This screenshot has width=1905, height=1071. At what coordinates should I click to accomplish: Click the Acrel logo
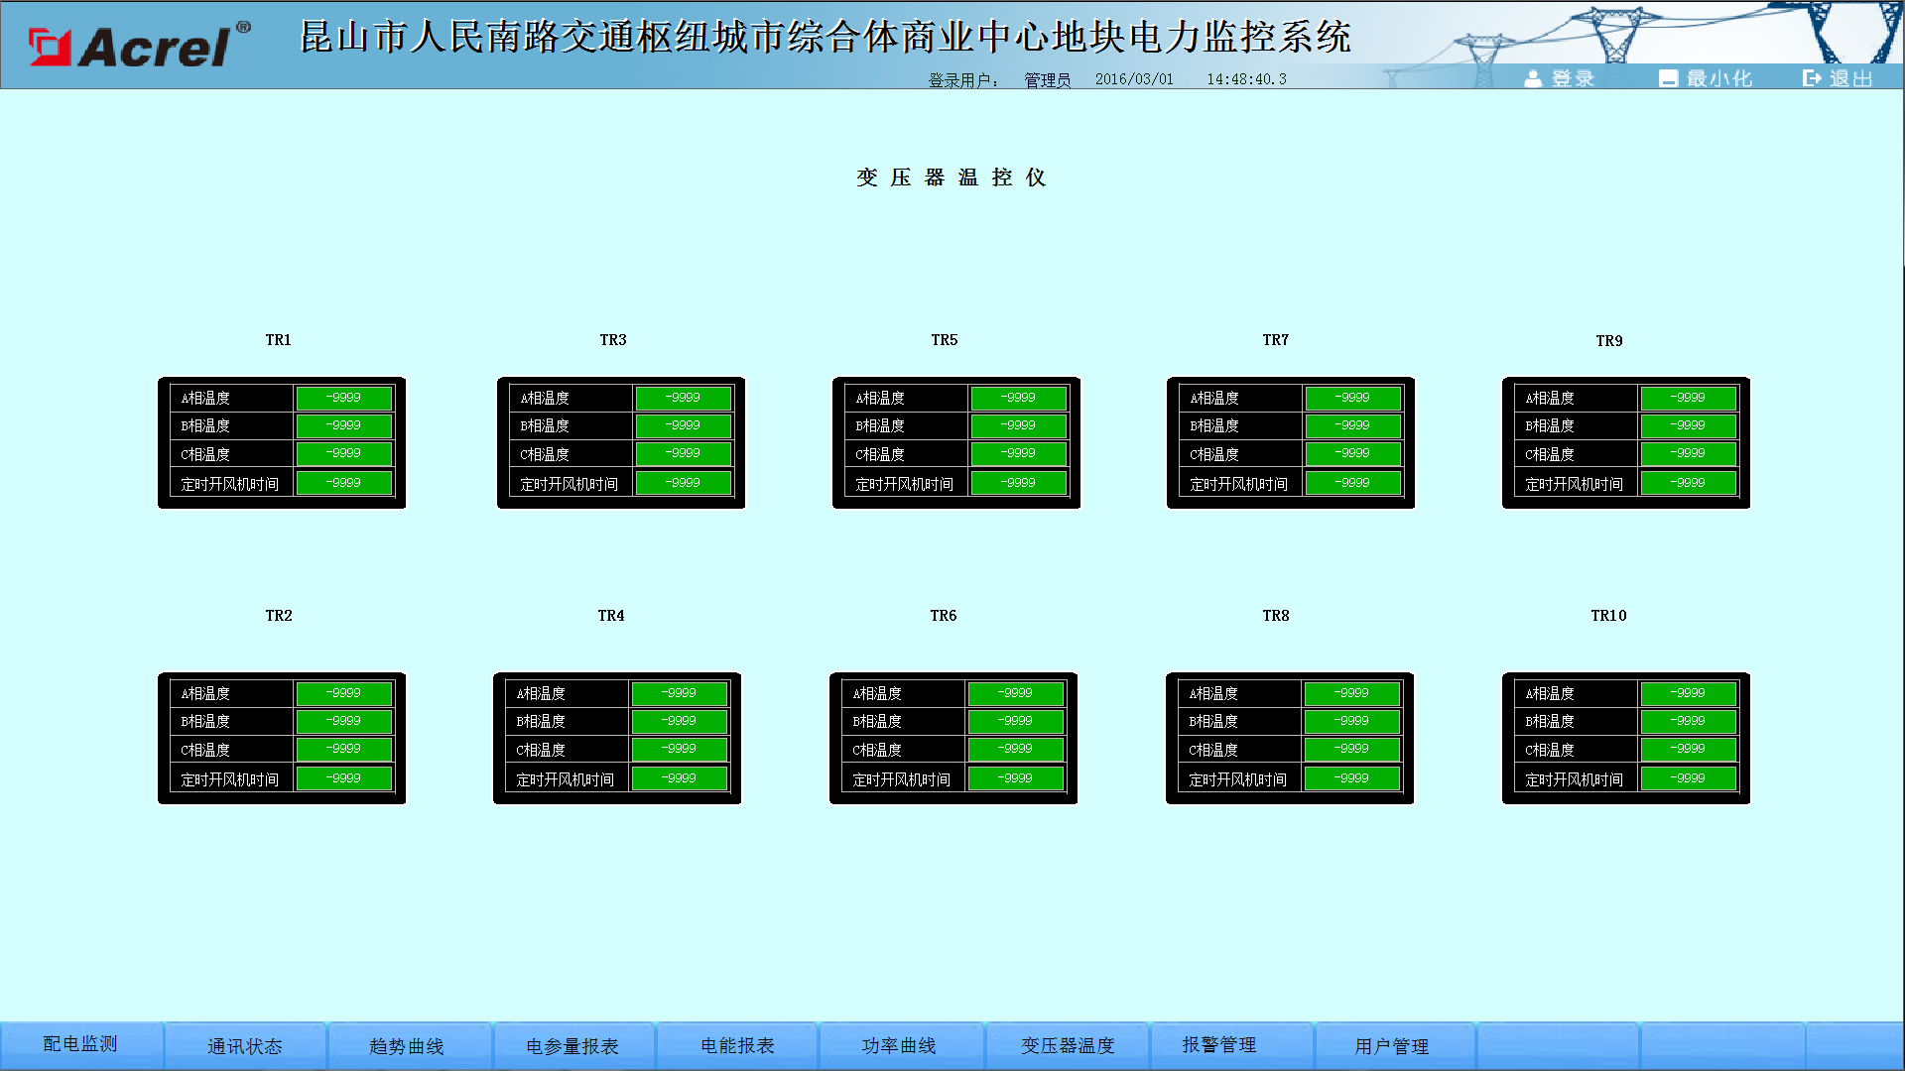click(x=139, y=46)
